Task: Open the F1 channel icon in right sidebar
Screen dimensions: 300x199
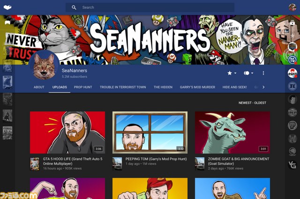Action: point(292,86)
